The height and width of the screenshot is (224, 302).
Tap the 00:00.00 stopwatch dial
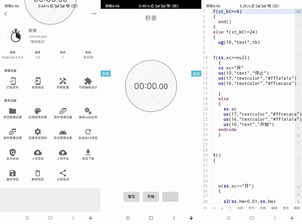[x=151, y=86]
